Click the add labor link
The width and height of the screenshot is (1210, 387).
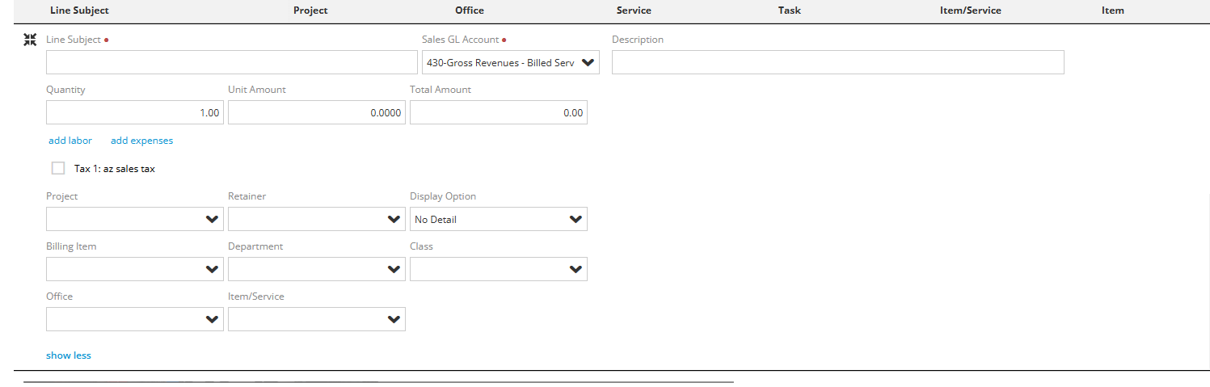pyautogui.click(x=70, y=141)
